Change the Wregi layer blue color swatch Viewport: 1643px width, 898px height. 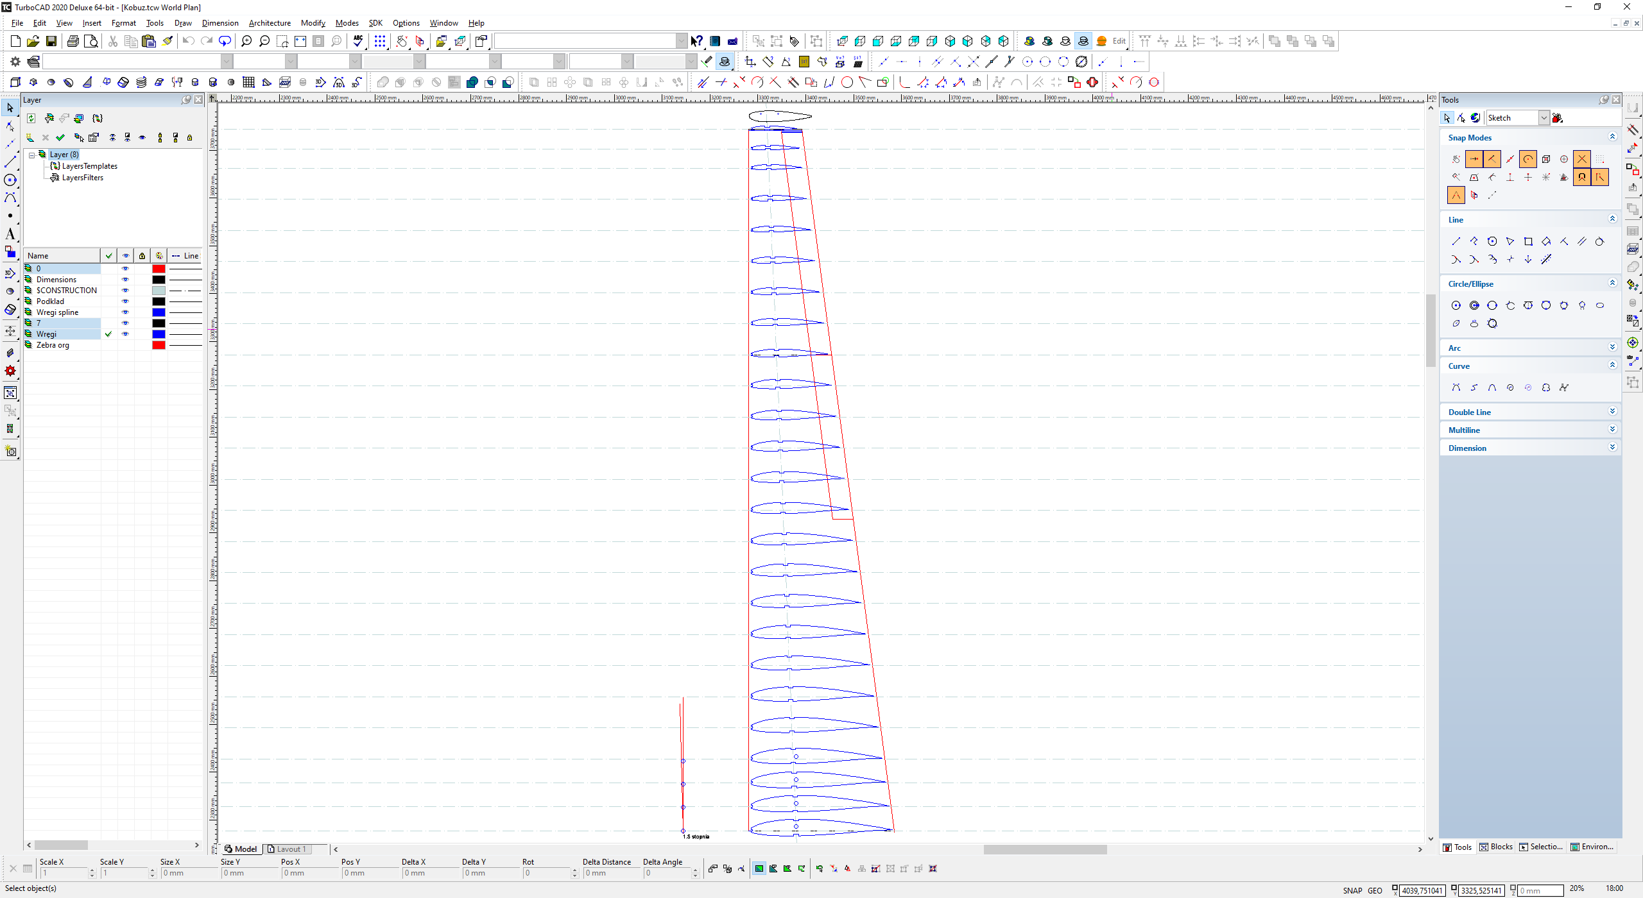[159, 334]
